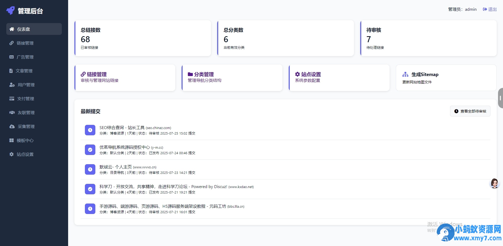Select 文章管理 from the sidebar

pos(34,71)
